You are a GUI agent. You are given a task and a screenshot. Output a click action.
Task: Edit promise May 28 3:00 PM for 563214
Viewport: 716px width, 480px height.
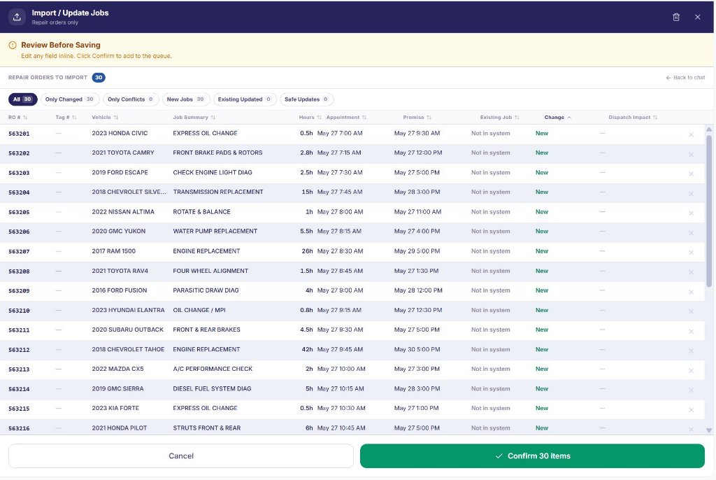tap(417, 388)
